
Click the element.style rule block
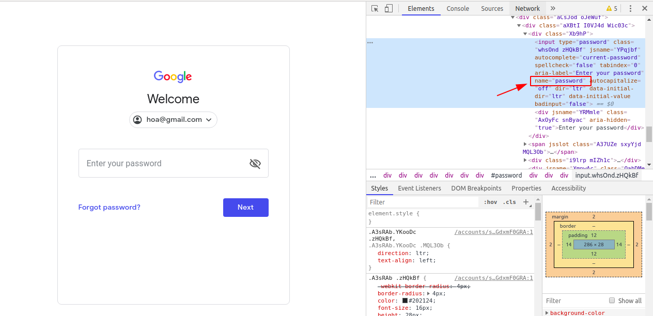pos(450,217)
